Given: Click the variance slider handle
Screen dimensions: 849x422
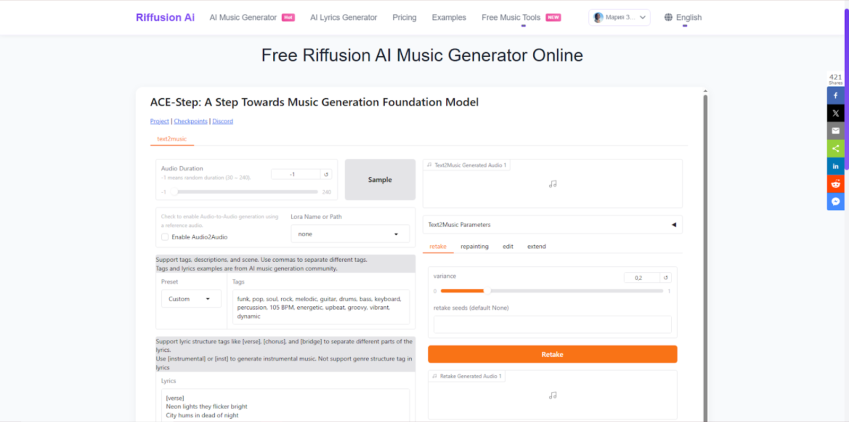Looking at the screenshot, I should [487, 291].
